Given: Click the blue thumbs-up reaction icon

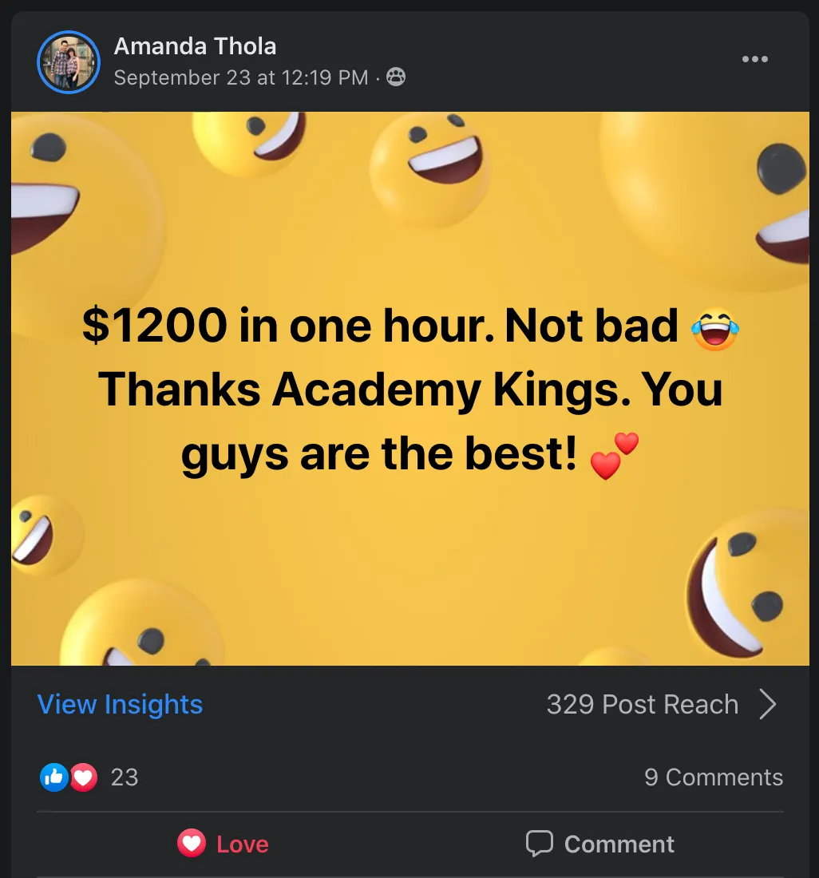Looking at the screenshot, I should [53, 777].
